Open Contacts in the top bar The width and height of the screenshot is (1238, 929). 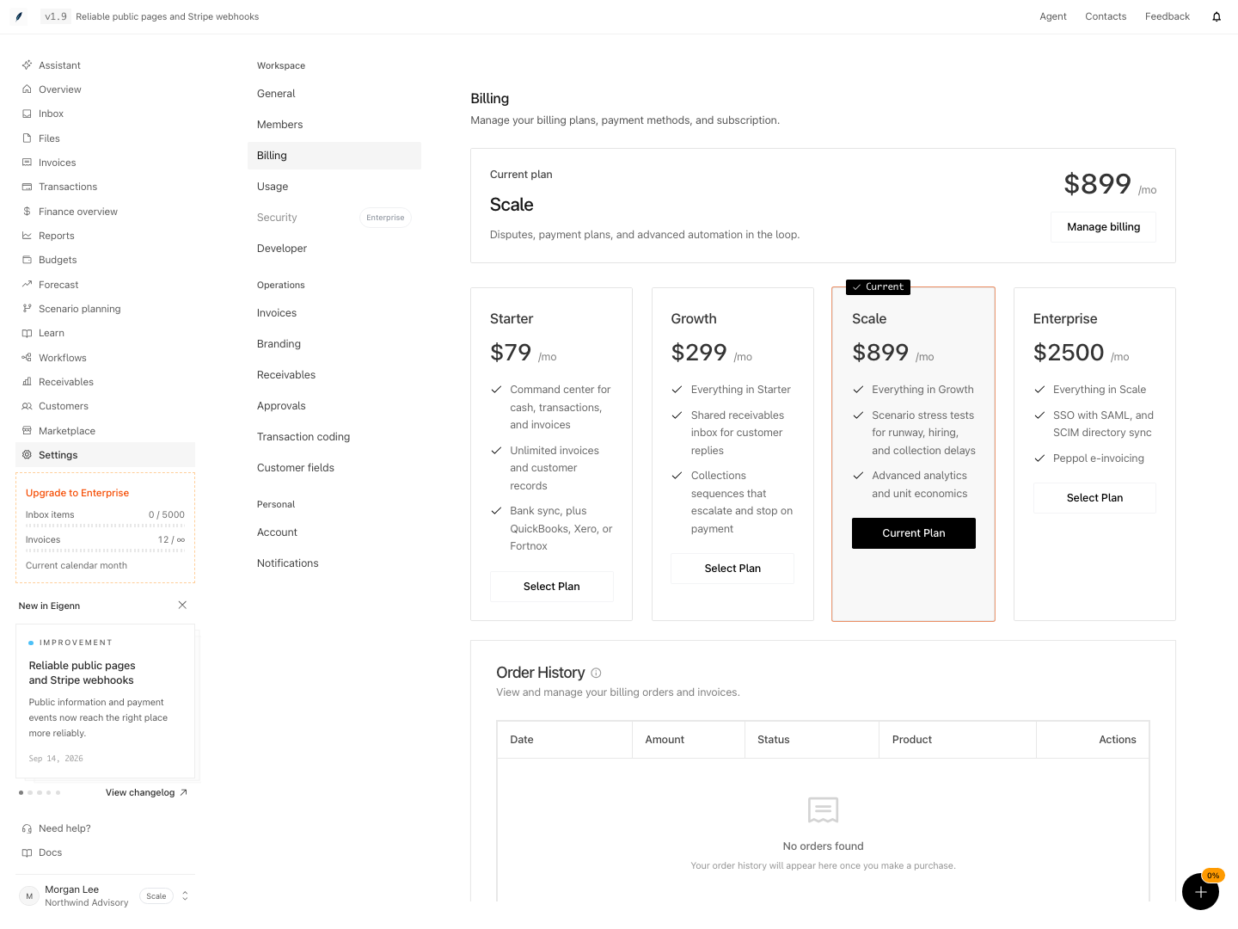(1106, 16)
